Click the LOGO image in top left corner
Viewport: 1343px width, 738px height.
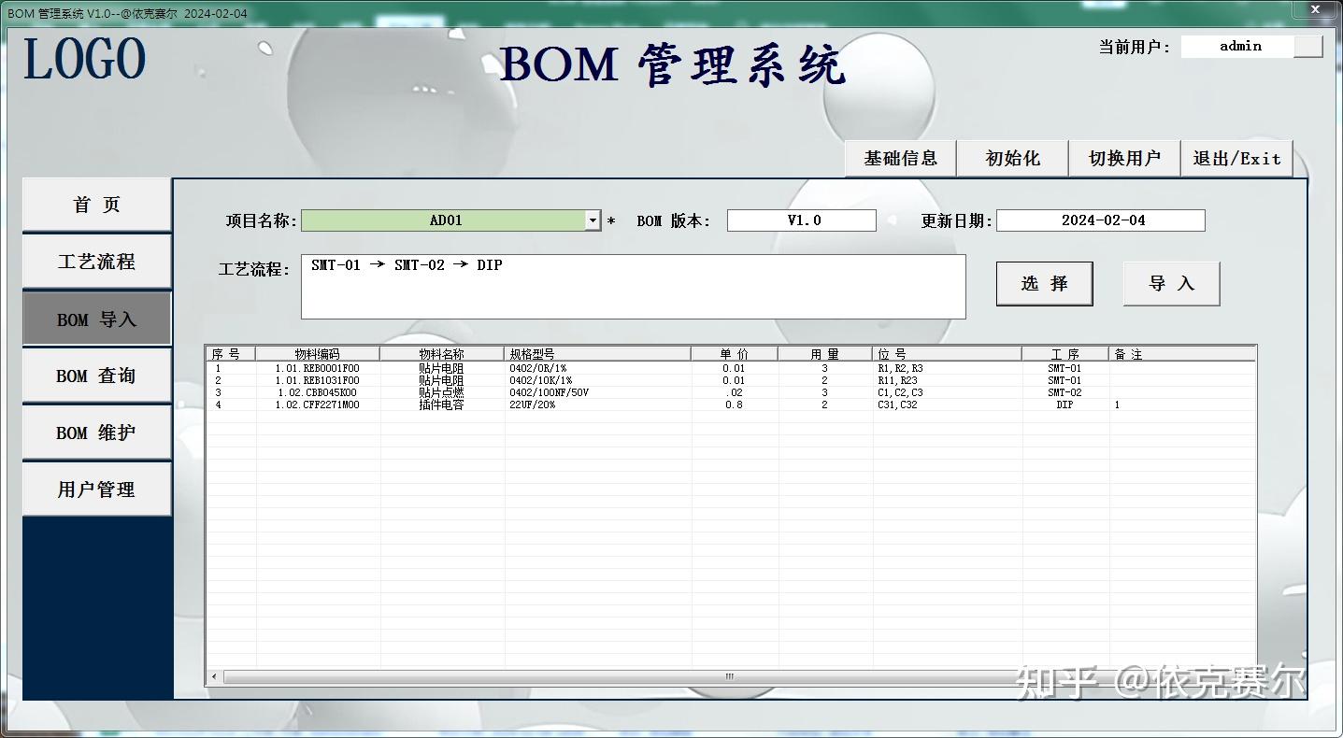[84, 58]
